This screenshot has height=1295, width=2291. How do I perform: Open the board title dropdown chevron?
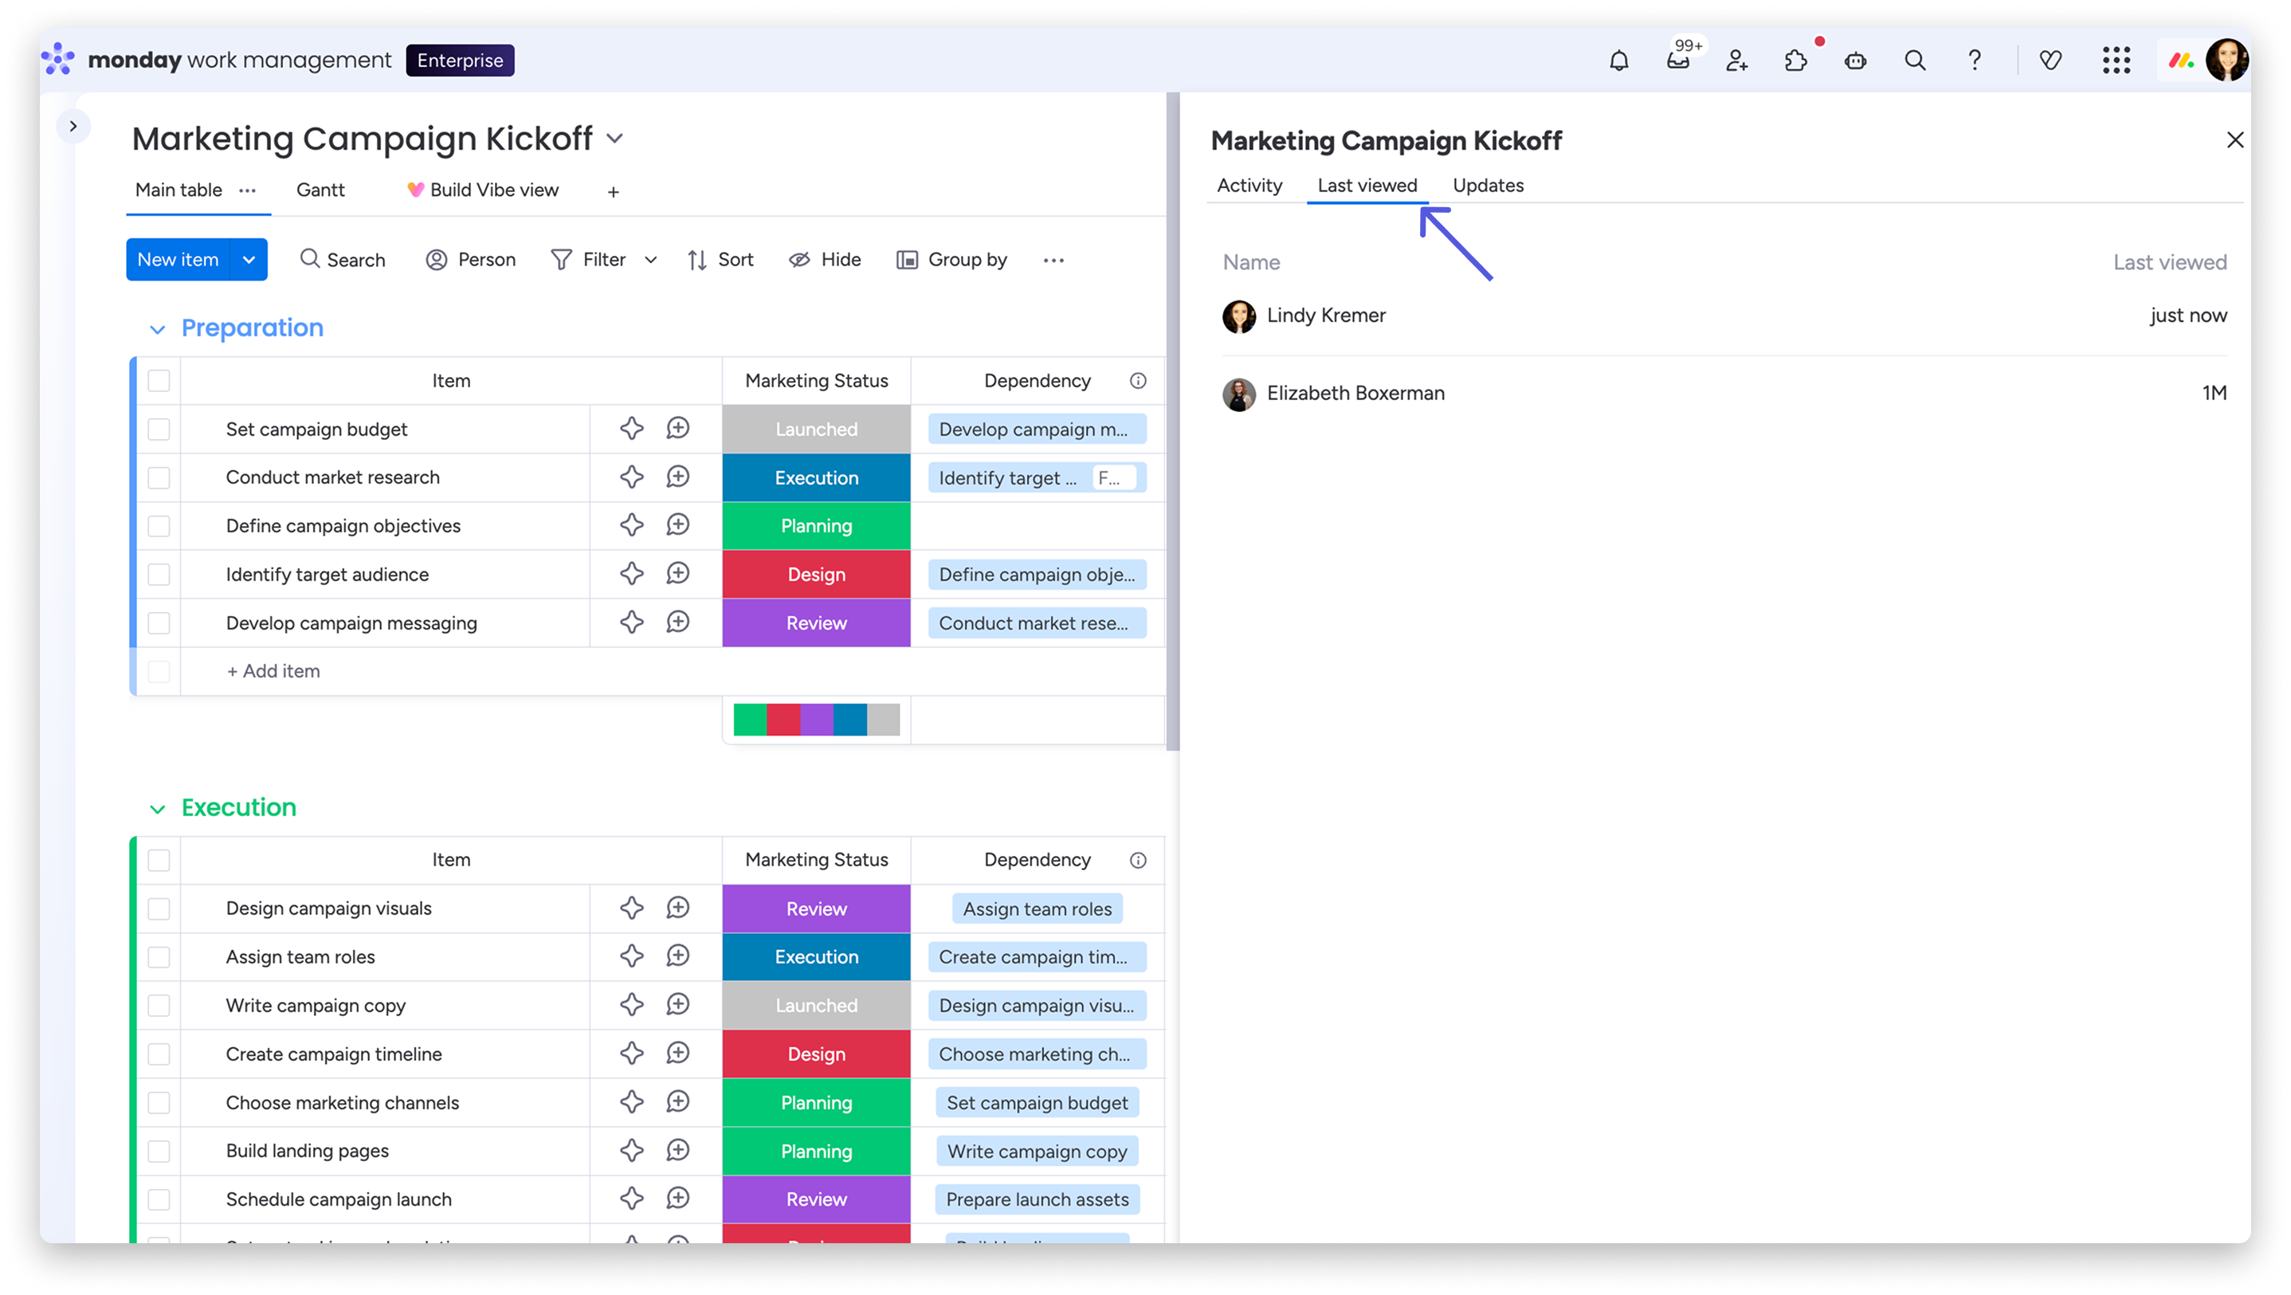coord(614,139)
